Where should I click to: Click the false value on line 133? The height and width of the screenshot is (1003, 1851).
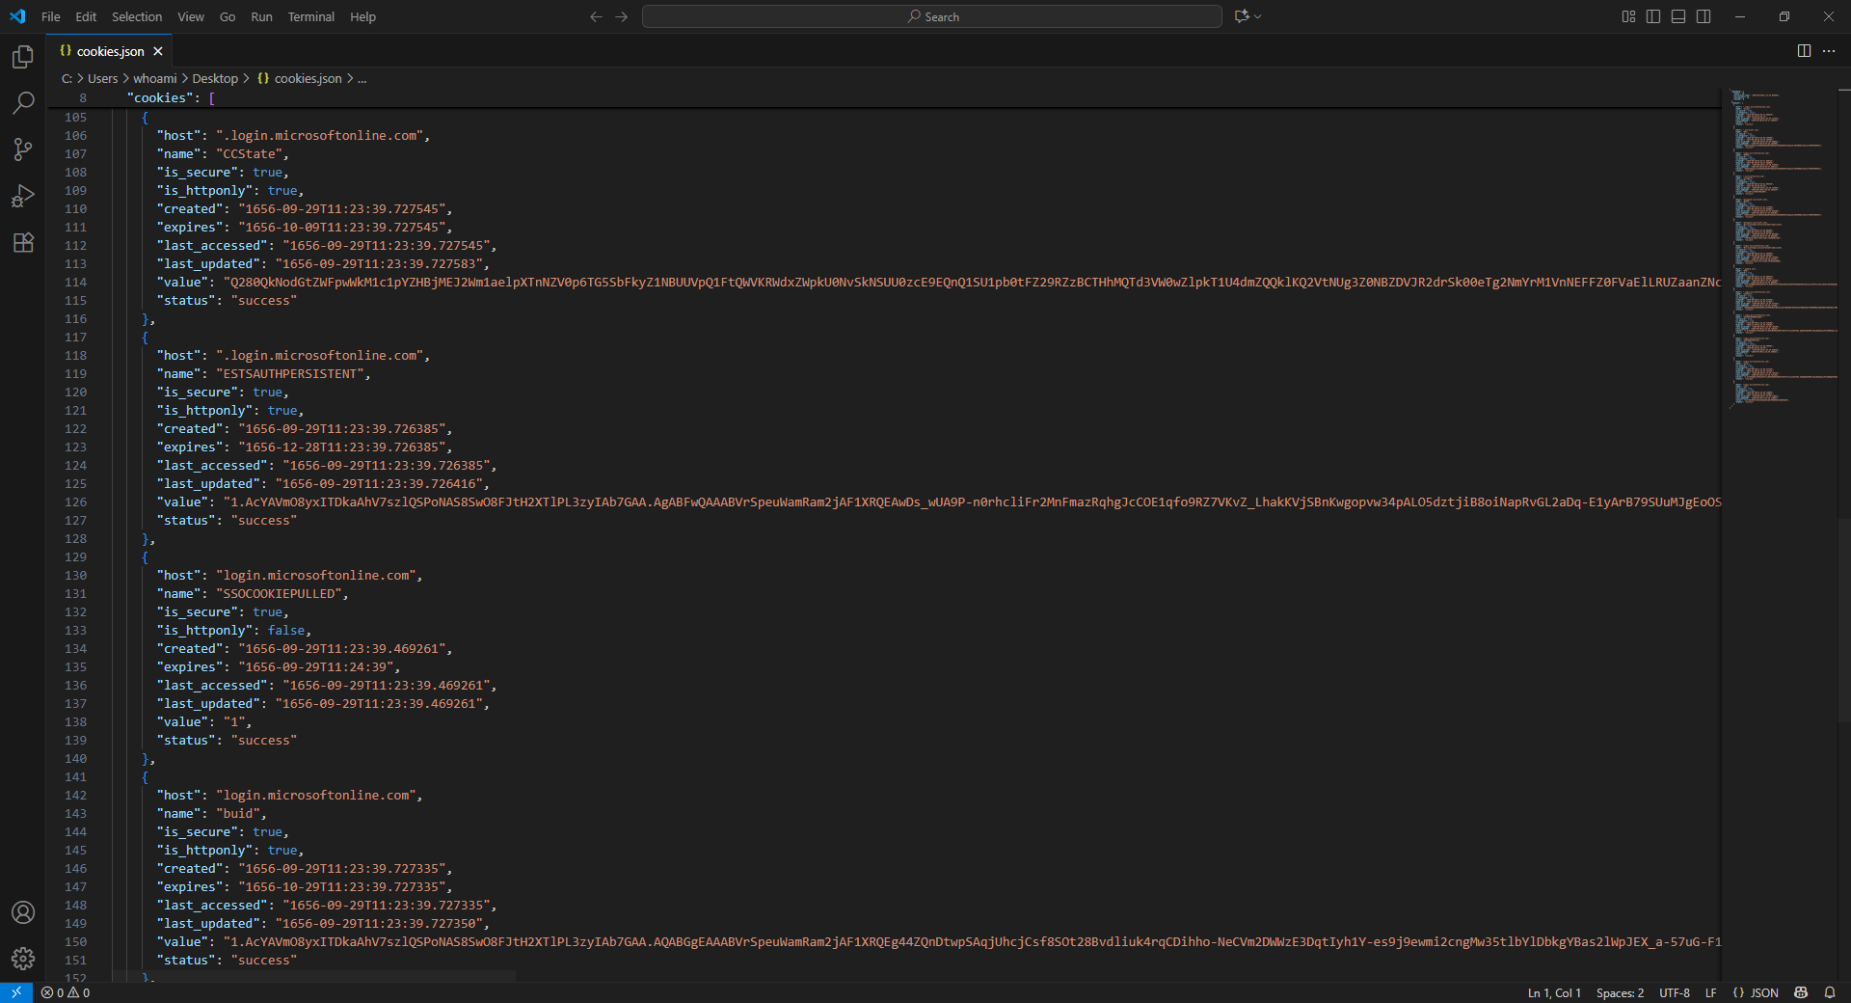pyautogui.click(x=286, y=631)
